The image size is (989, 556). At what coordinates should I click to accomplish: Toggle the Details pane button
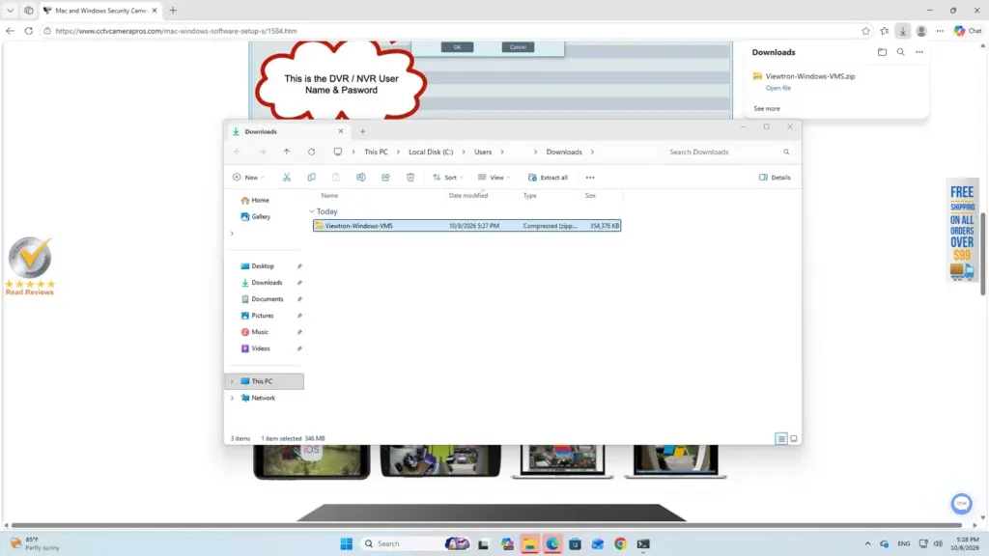(775, 178)
